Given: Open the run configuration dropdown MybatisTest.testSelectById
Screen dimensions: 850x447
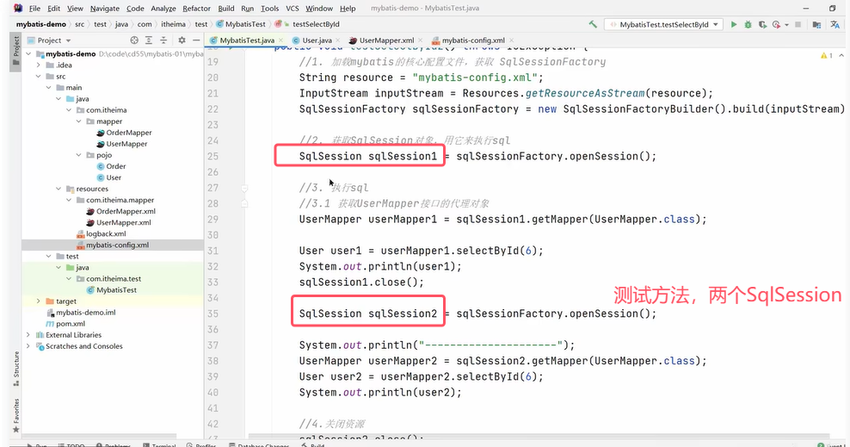Looking at the screenshot, I should point(663,24).
